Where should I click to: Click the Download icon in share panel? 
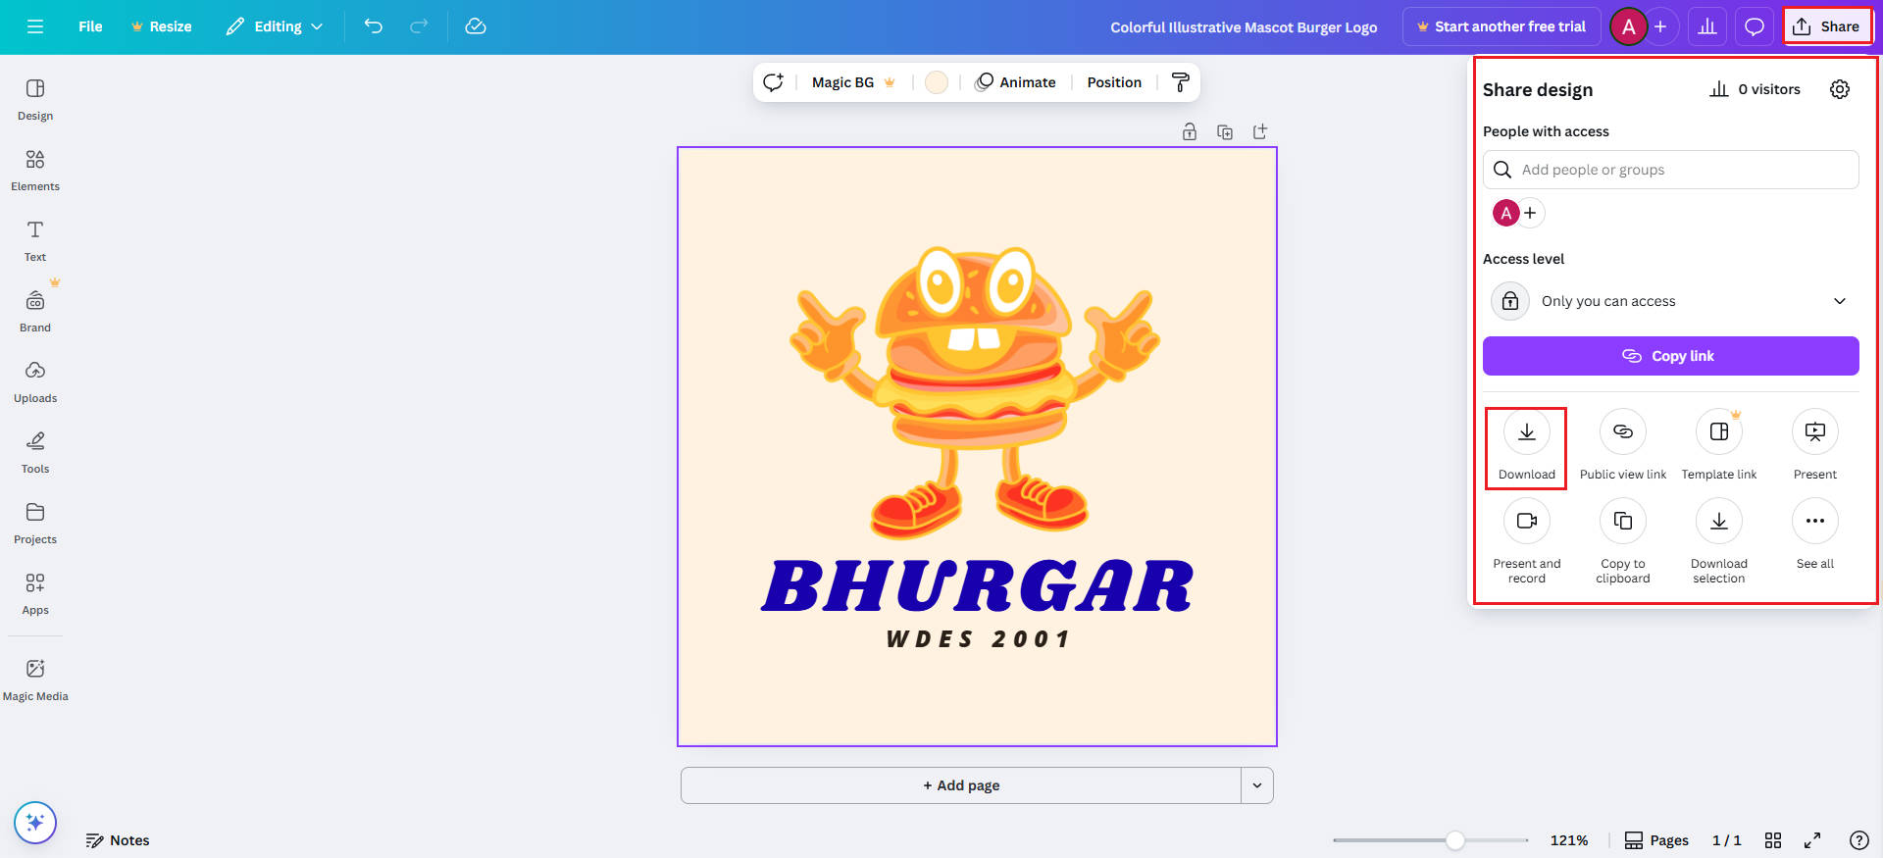1526,432
